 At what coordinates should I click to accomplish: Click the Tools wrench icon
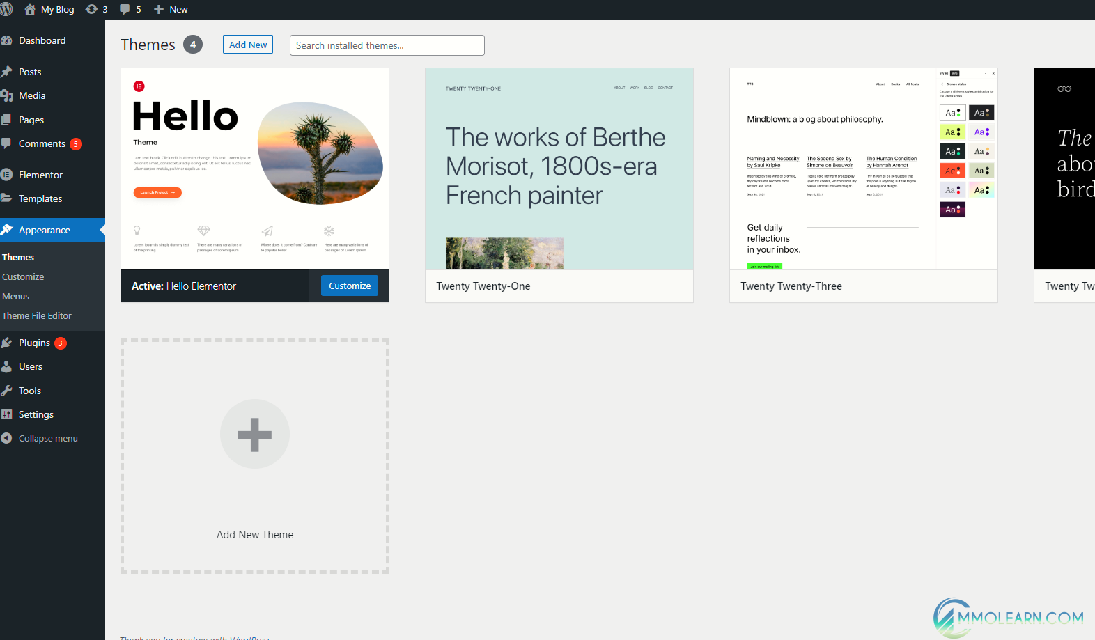click(6, 391)
